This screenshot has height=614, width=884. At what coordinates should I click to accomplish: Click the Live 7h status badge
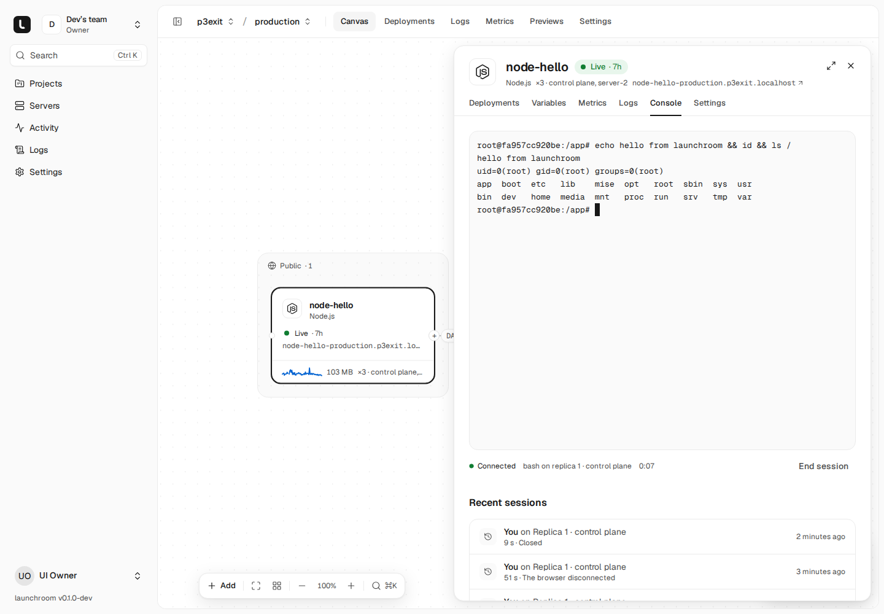(601, 67)
